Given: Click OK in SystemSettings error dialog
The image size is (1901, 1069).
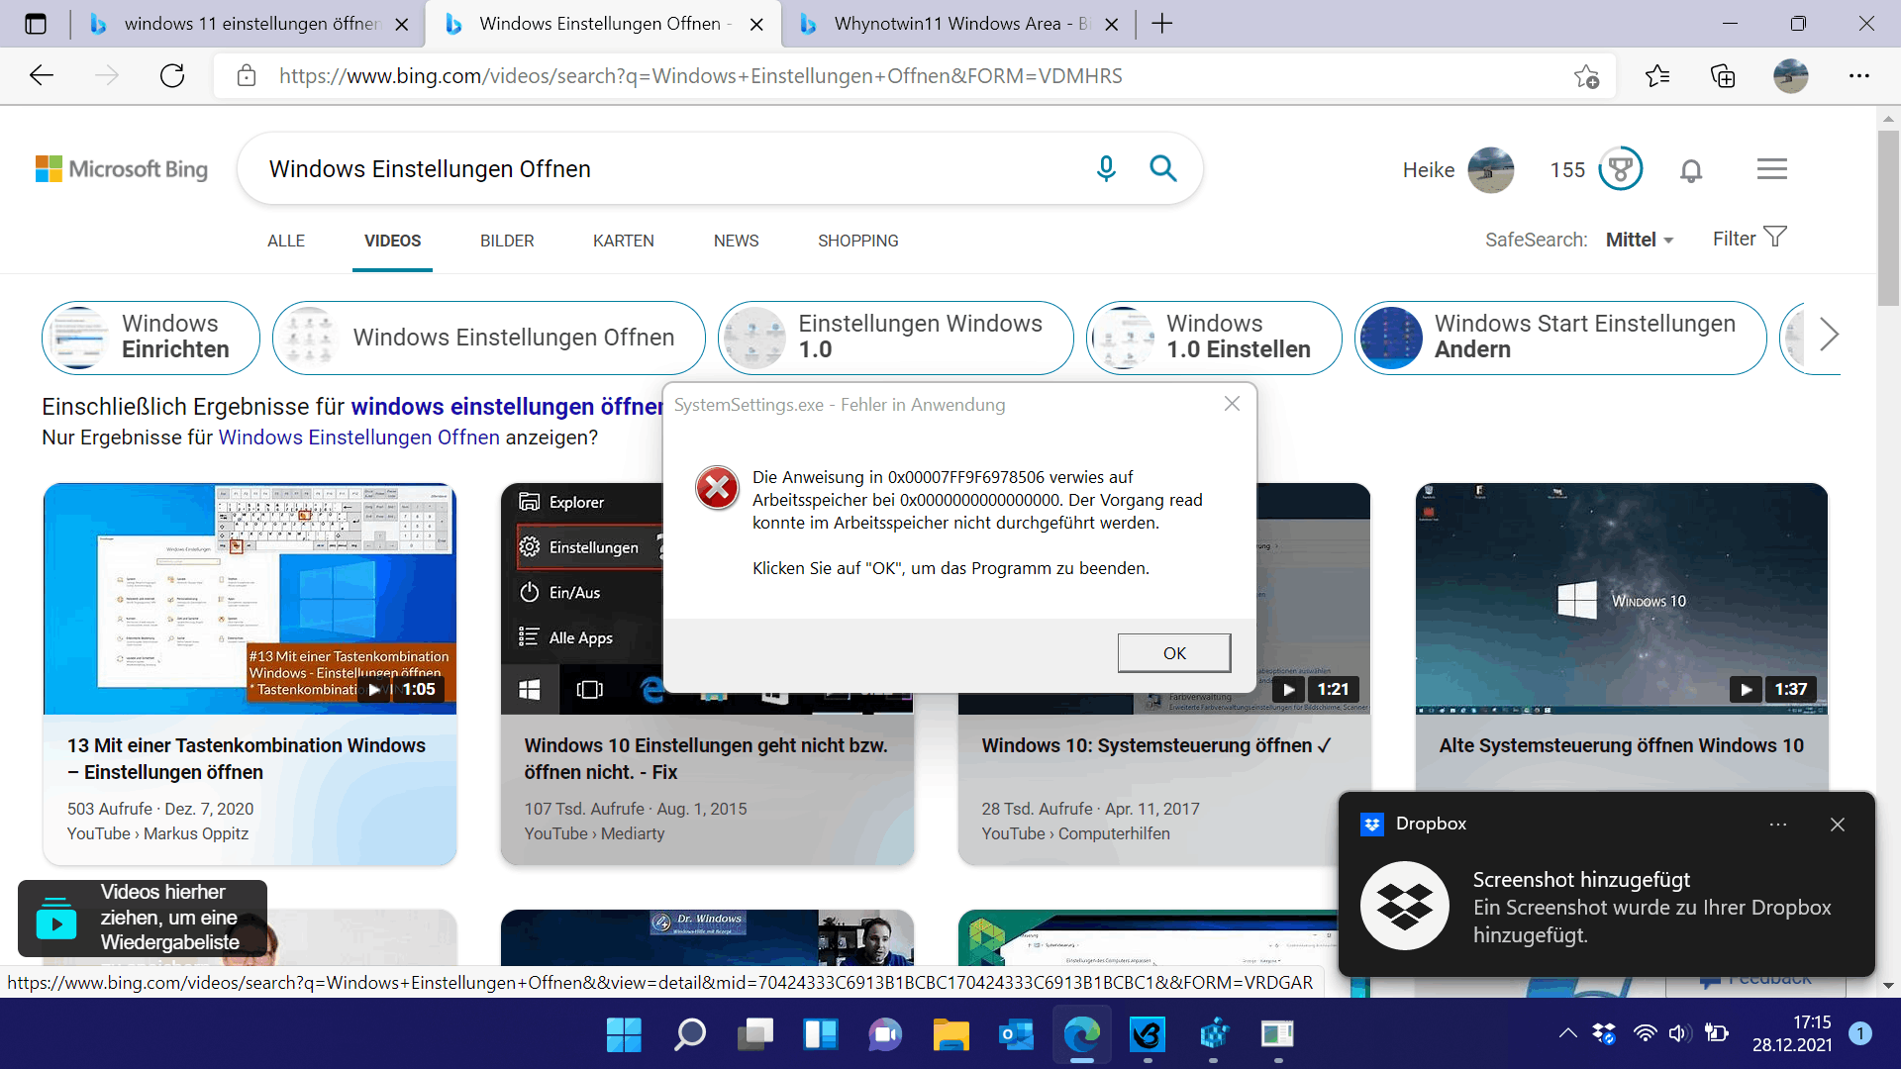Looking at the screenshot, I should tap(1174, 653).
